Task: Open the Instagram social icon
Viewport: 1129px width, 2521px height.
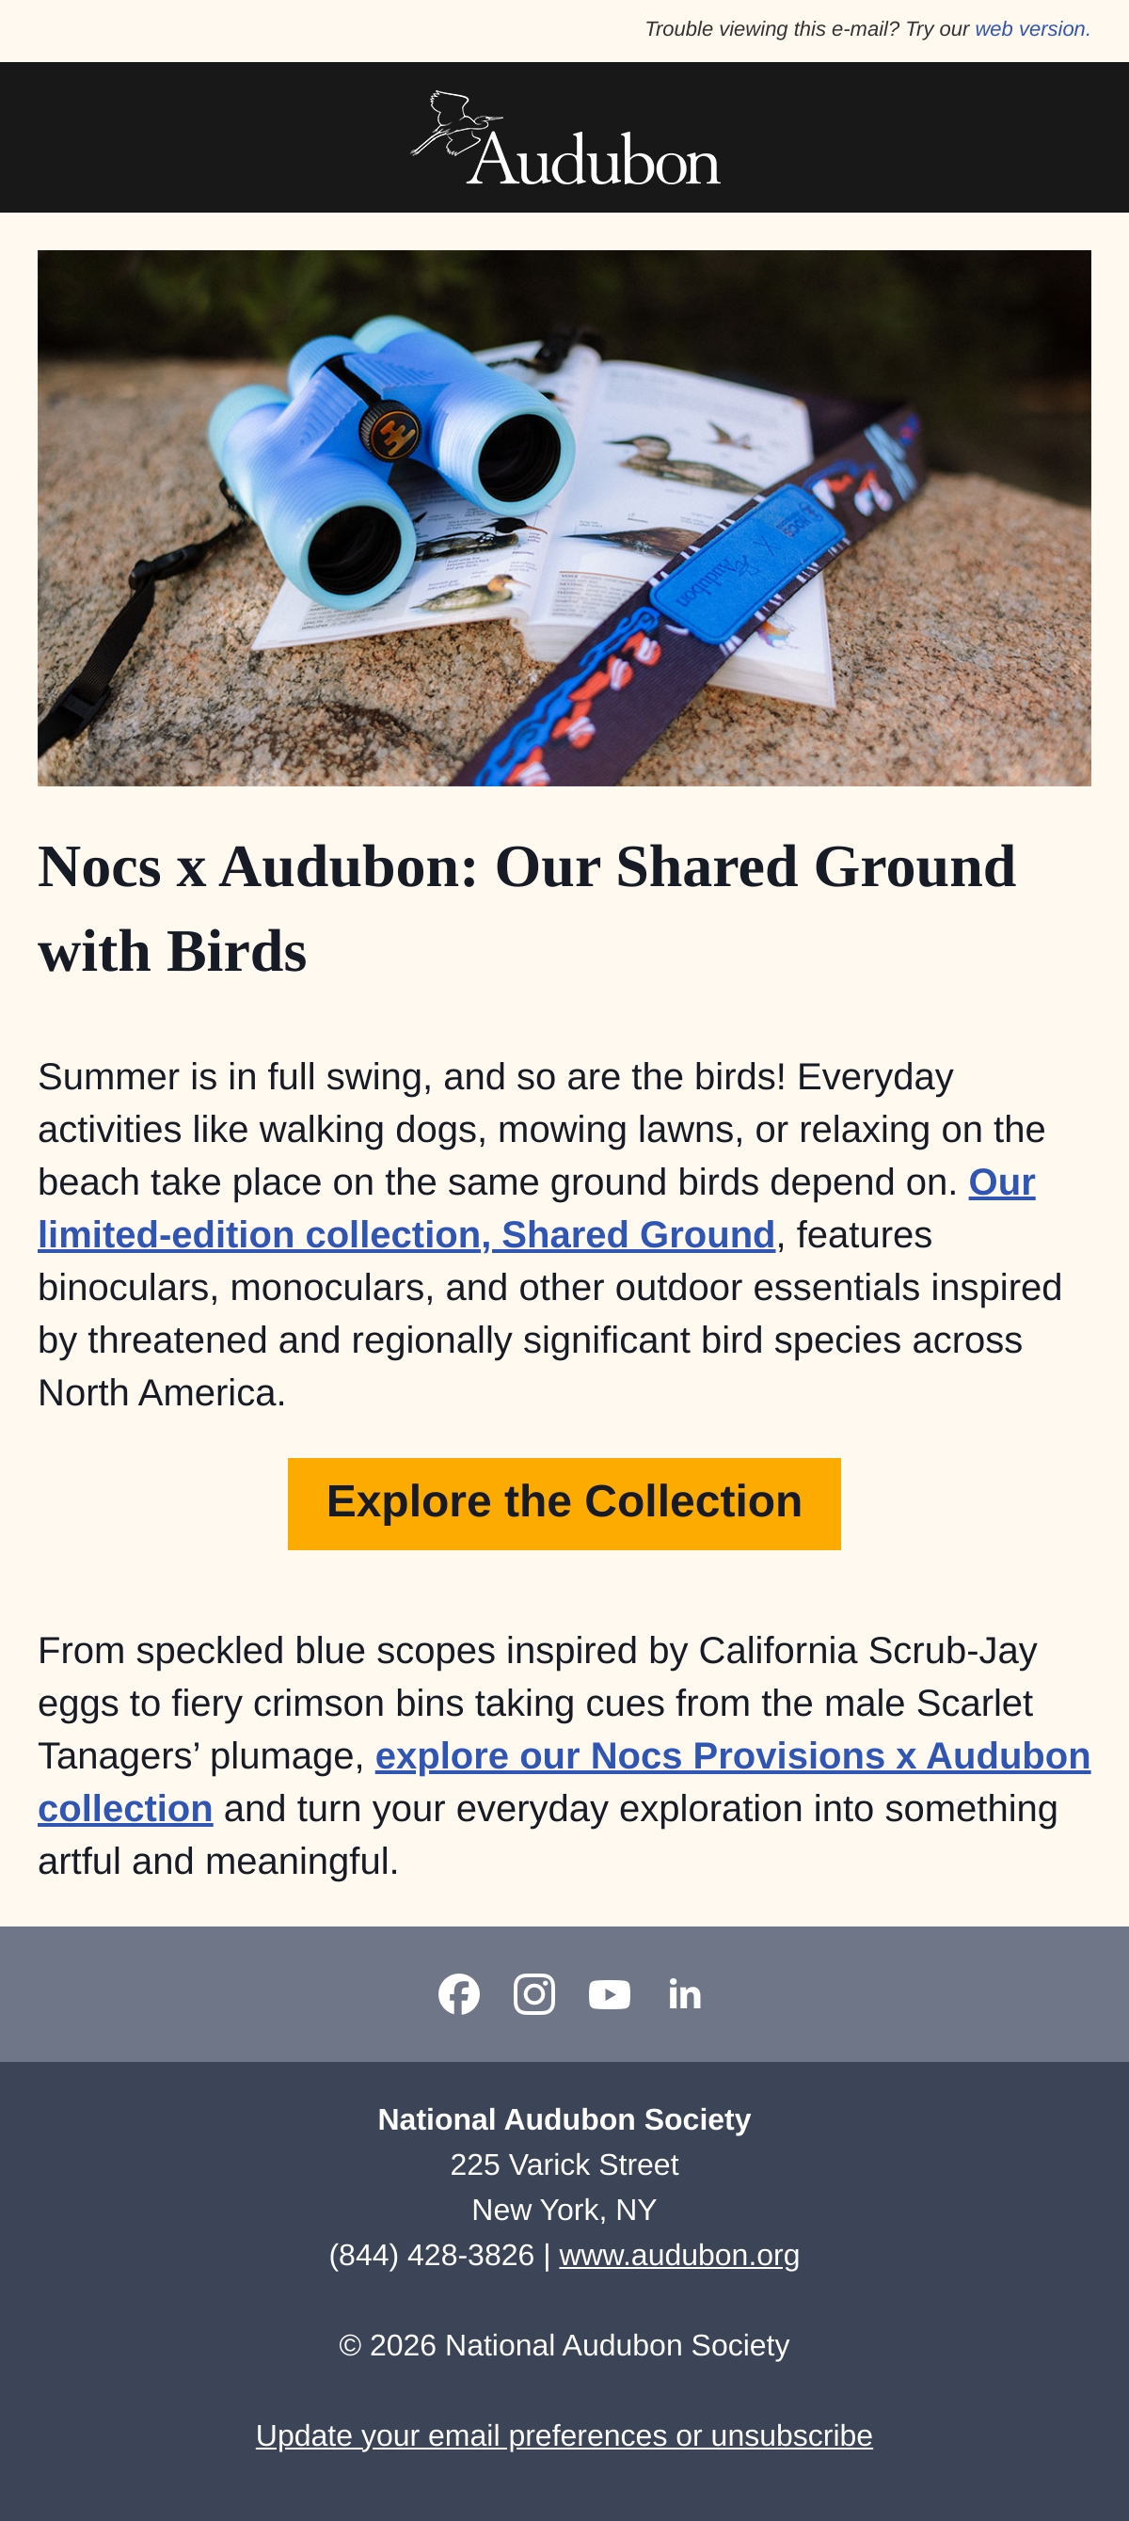Action: [x=534, y=1993]
